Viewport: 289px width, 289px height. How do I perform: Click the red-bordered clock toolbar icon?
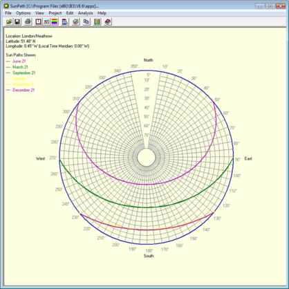pyautogui.click(x=39, y=21)
